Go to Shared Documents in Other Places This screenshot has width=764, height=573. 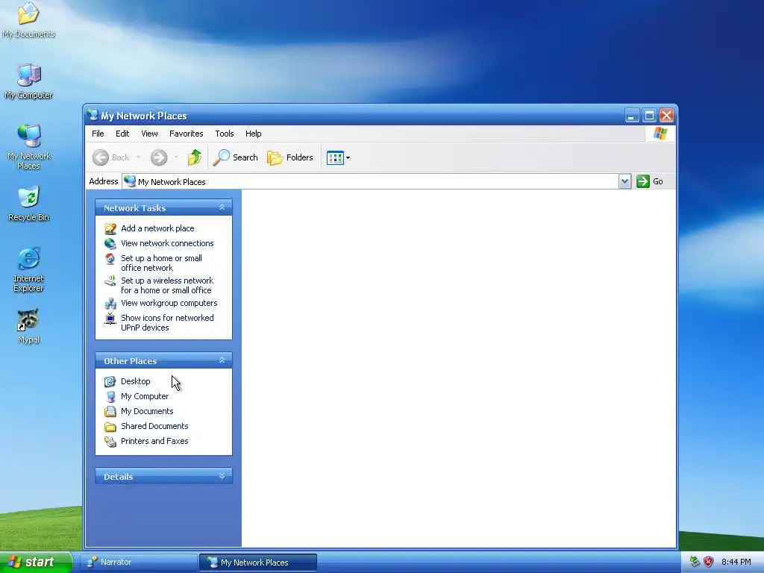tap(154, 426)
